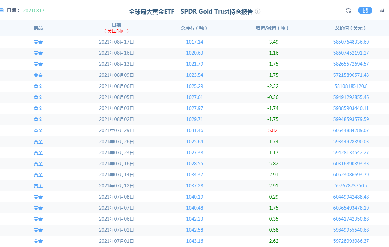Click the info icon beside report title
This screenshot has width=389, height=247.
tap(258, 11)
